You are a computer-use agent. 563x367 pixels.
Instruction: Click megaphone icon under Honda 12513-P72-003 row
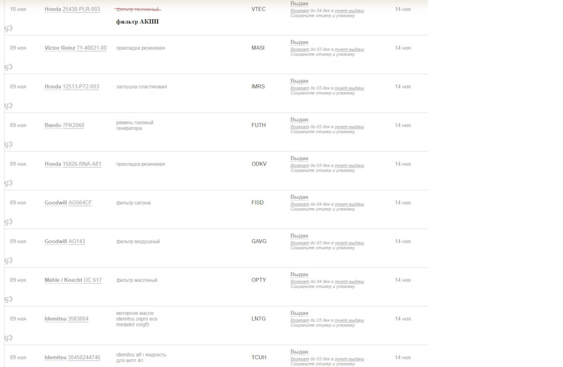point(9,106)
